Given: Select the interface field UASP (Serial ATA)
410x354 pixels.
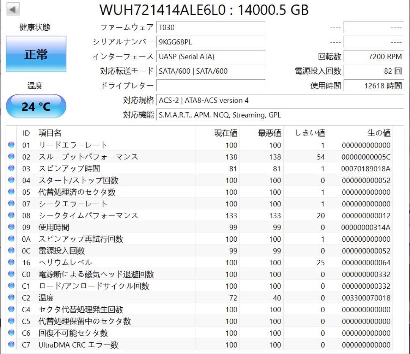Looking at the screenshot, I should pyautogui.click(x=211, y=57).
